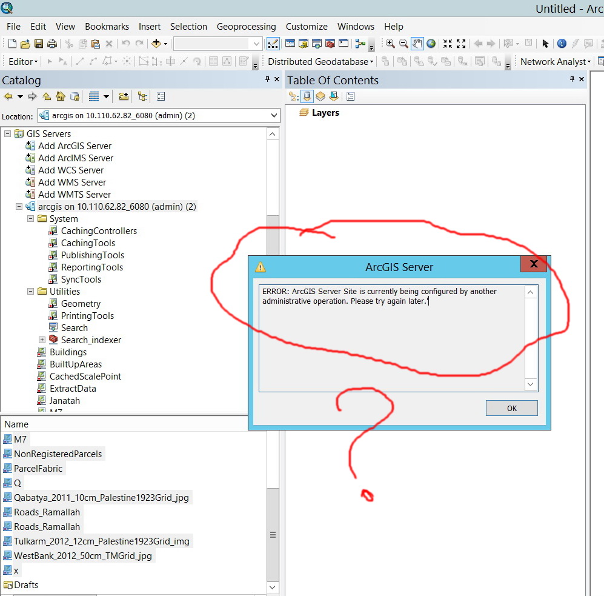Click the Catalog tree scrollbar up arrow
The image size is (604, 596).
click(x=273, y=134)
